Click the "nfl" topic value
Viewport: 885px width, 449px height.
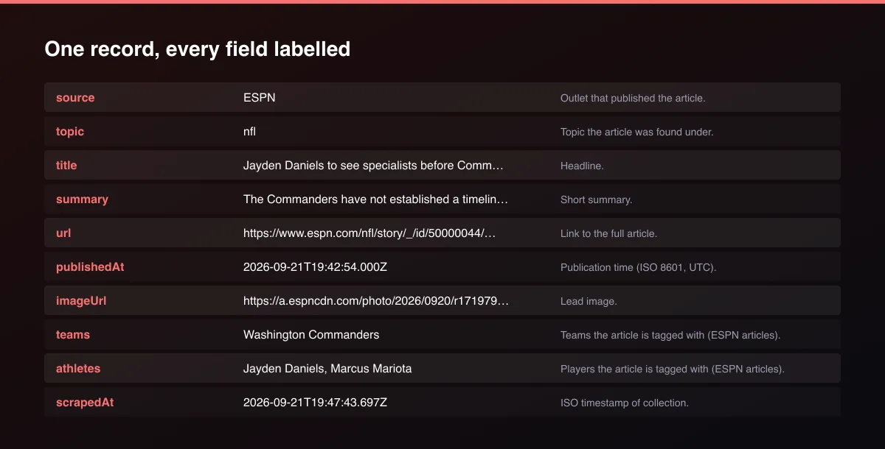point(249,132)
